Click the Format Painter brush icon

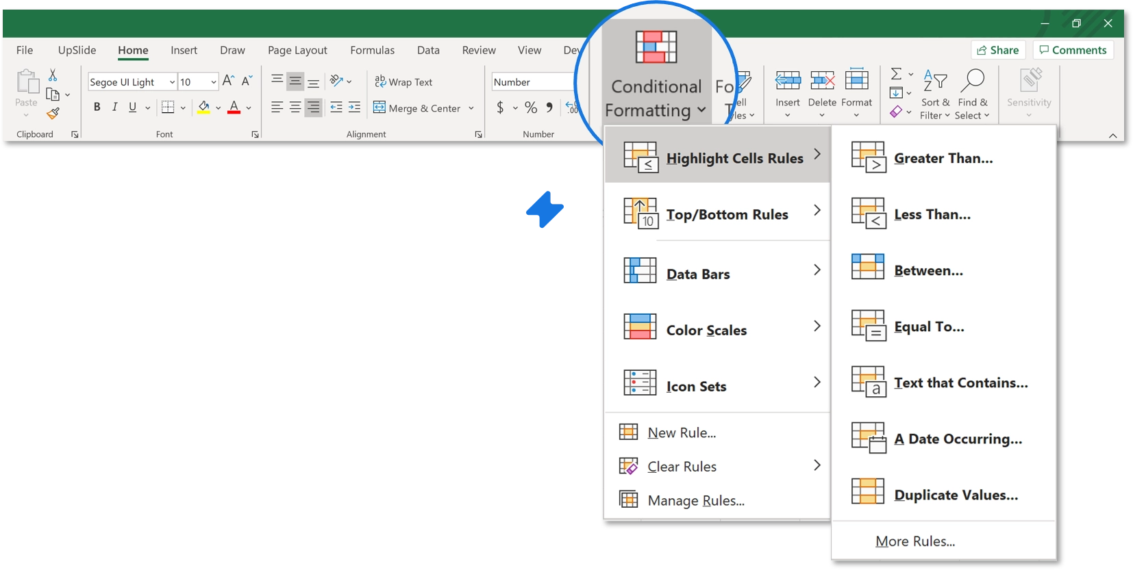click(53, 114)
